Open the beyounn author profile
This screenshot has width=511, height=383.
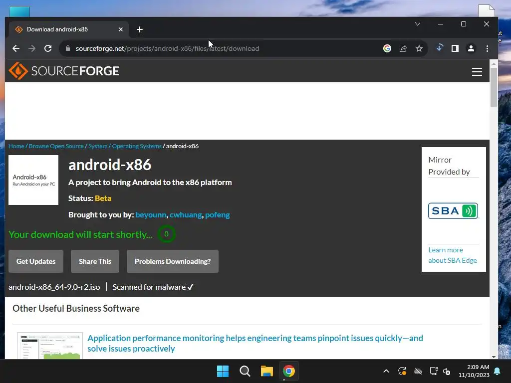click(x=151, y=215)
